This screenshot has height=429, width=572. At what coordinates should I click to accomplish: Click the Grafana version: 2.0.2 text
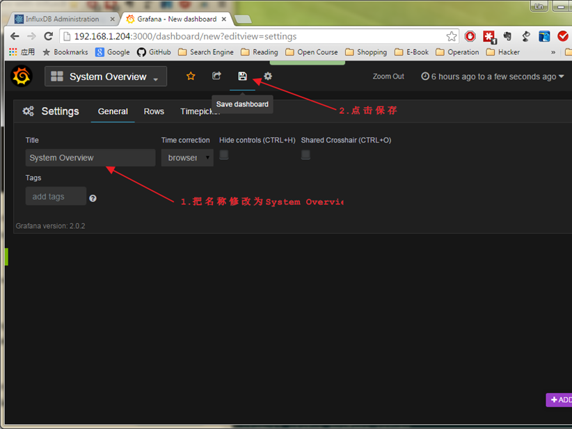(x=50, y=226)
